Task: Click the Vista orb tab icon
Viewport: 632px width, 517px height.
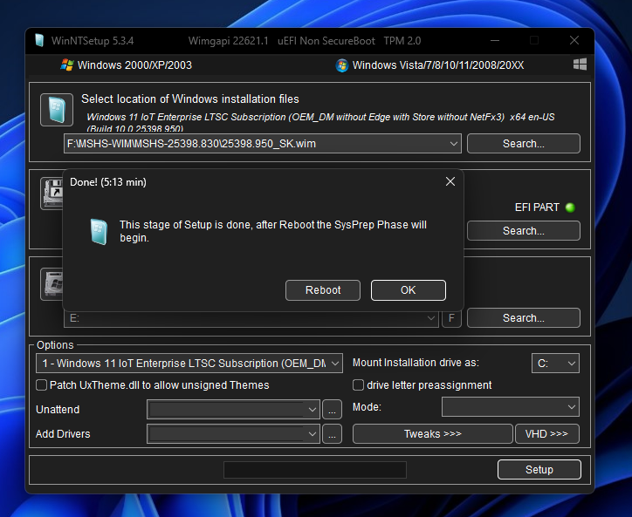Action: point(342,65)
